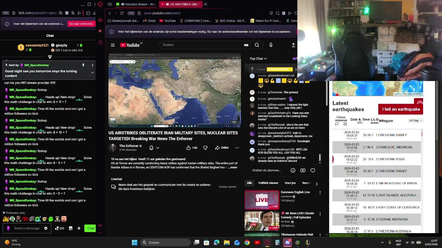This screenshot has width=442, height=248.
Task: Open Watch Sci-Fi Cart... bookmark
Action: coord(265,21)
